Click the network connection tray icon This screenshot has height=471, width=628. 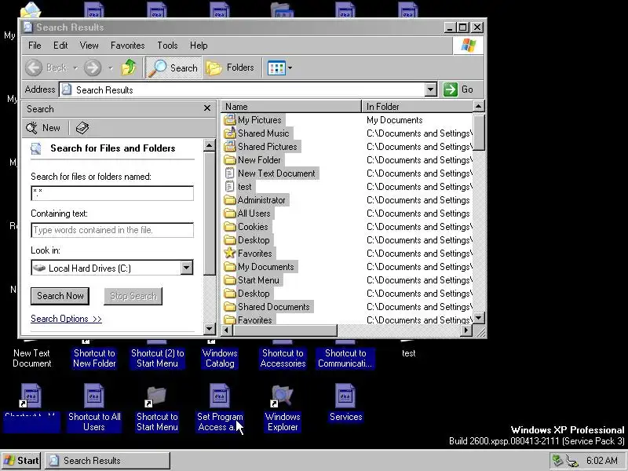[572, 461]
